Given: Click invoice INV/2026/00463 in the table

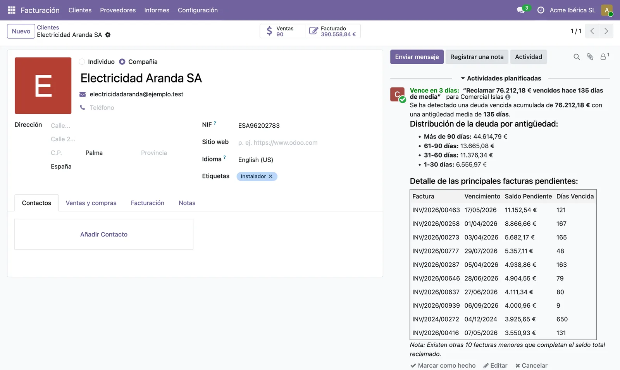Looking at the screenshot, I should [436, 210].
